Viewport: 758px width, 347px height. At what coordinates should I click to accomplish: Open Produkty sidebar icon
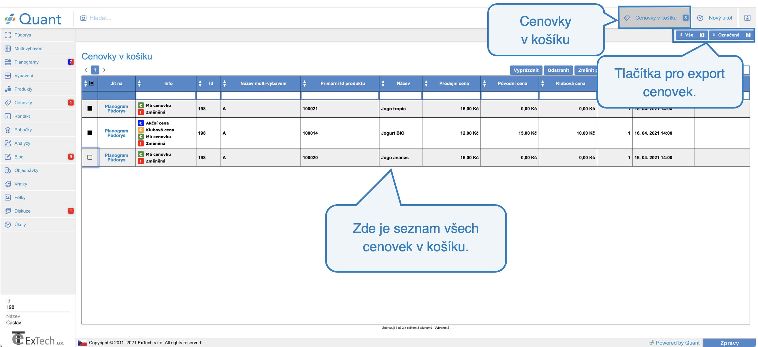pos(8,89)
